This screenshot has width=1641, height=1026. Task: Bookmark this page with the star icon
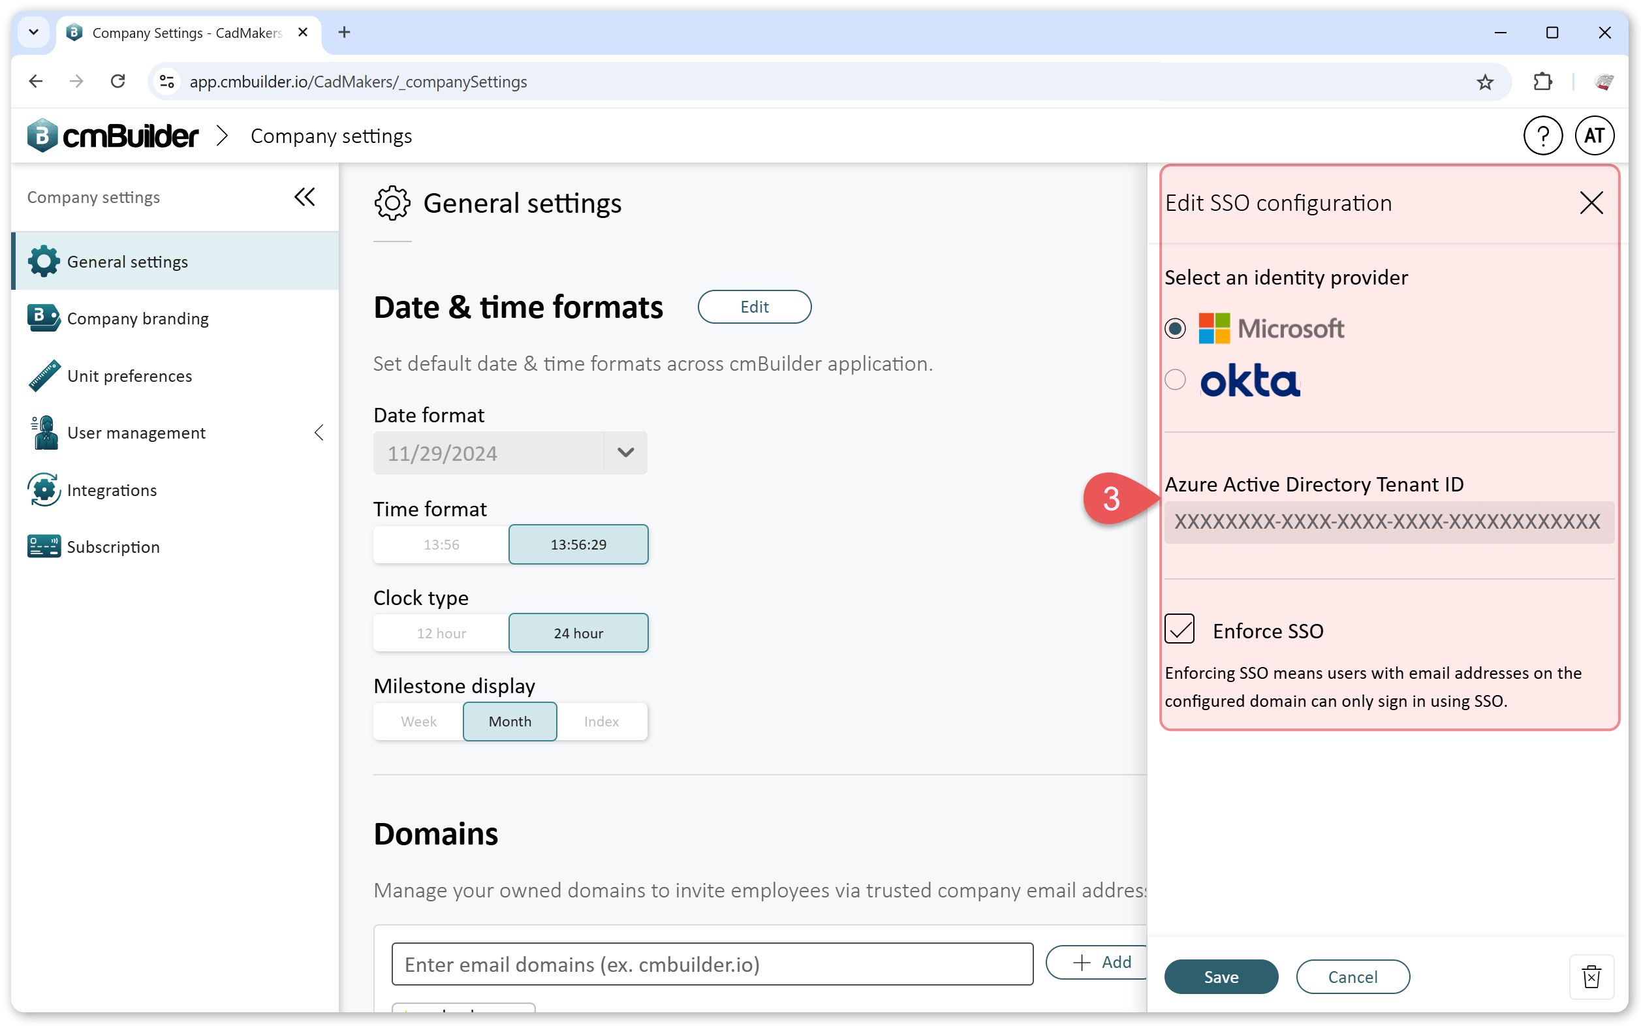pos(1484,82)
